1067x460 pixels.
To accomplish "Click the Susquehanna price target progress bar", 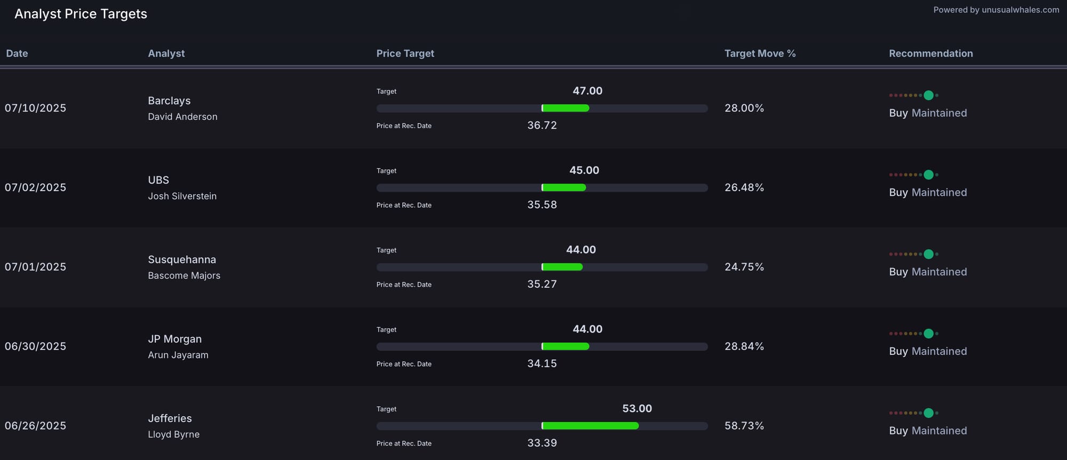I will pos(542,267).
